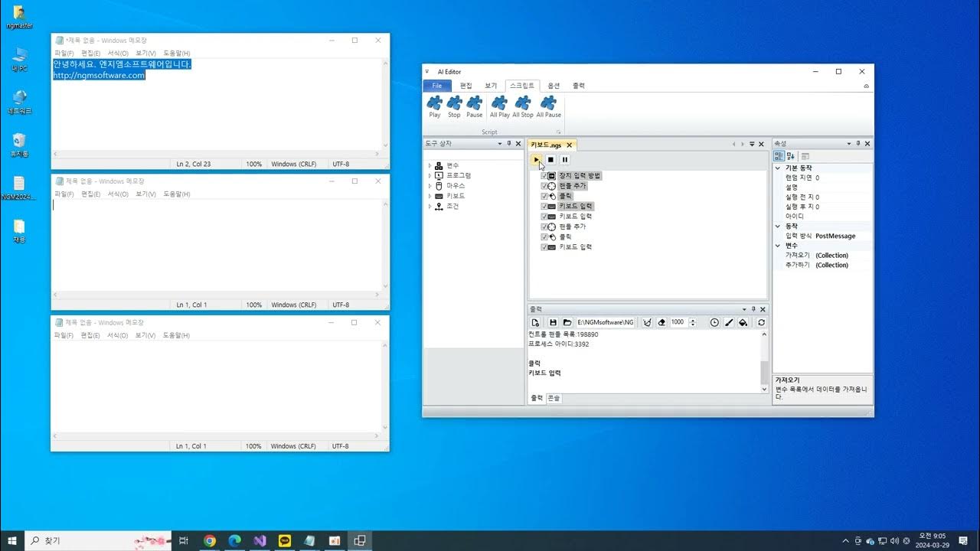Open the 옵션 ribbon tab
The height and width of the screenshot is (551, 980).
point(554,86)
